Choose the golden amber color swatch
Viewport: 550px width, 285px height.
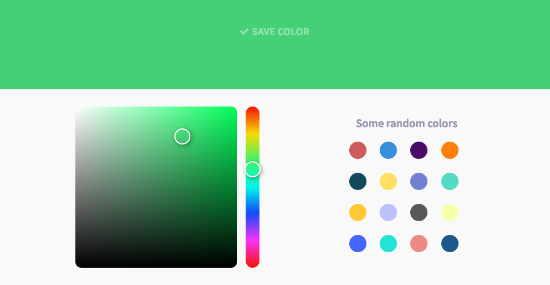click(358, 212)
